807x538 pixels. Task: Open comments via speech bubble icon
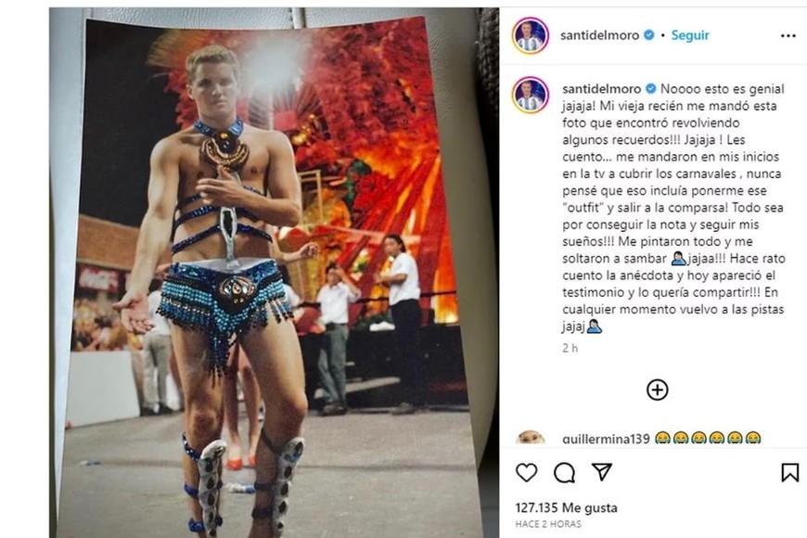coord(564,472)
